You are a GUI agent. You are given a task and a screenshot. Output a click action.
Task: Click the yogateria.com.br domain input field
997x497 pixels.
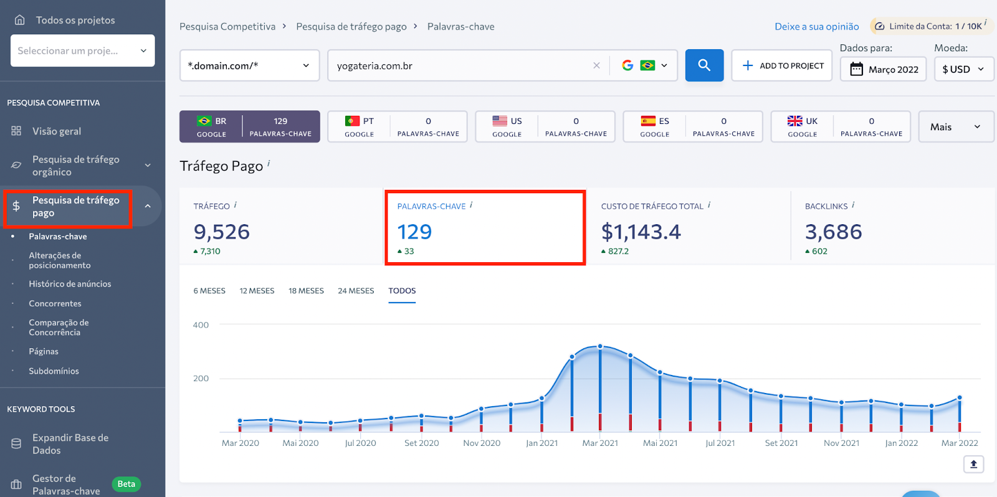coord(461,65)
